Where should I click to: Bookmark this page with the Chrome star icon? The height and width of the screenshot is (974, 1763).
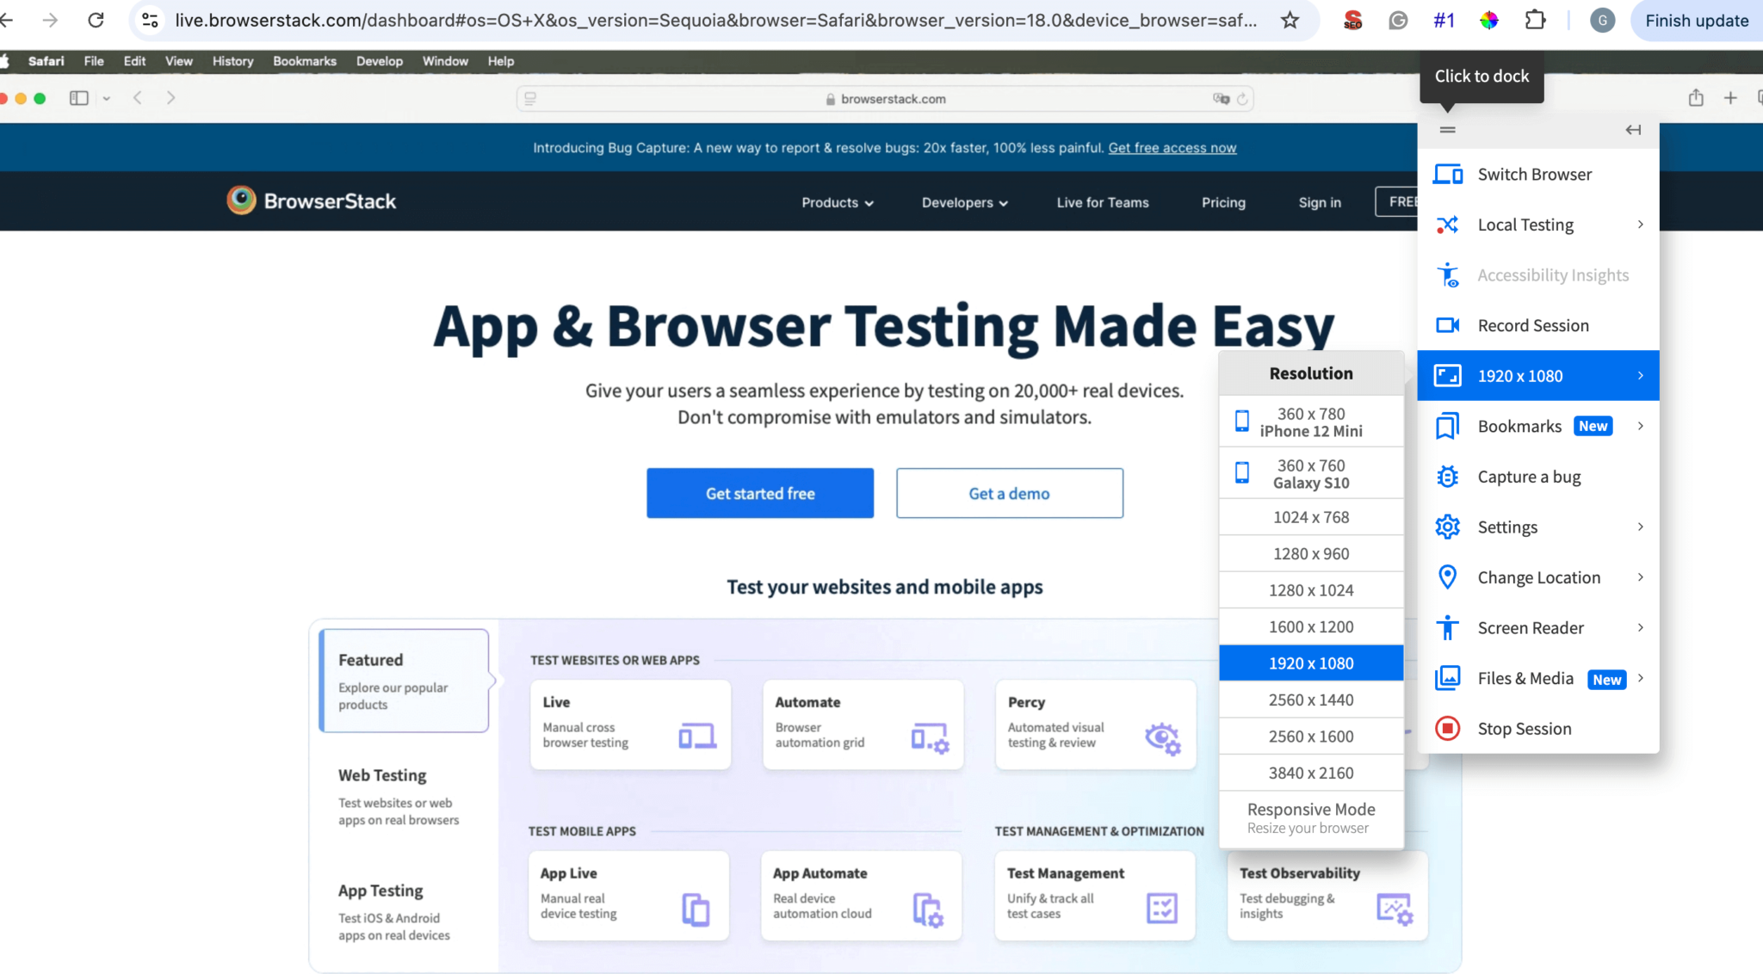(x=1290, y=21)
